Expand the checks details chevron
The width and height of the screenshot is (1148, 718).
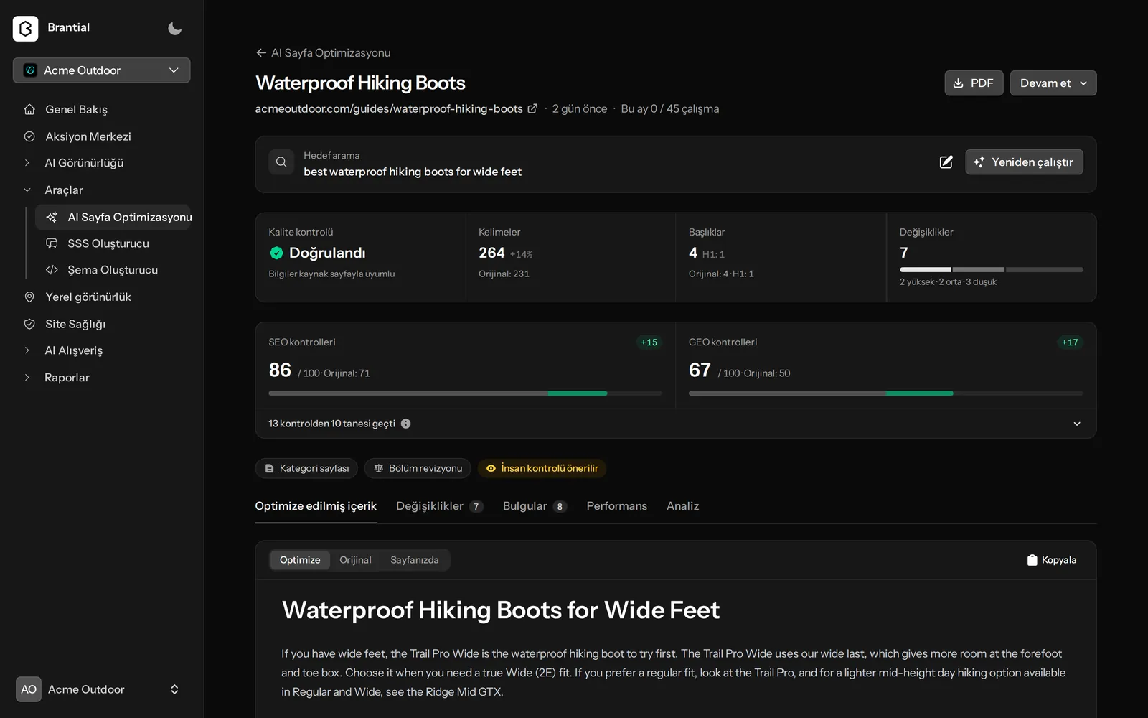coord(1076,424)
